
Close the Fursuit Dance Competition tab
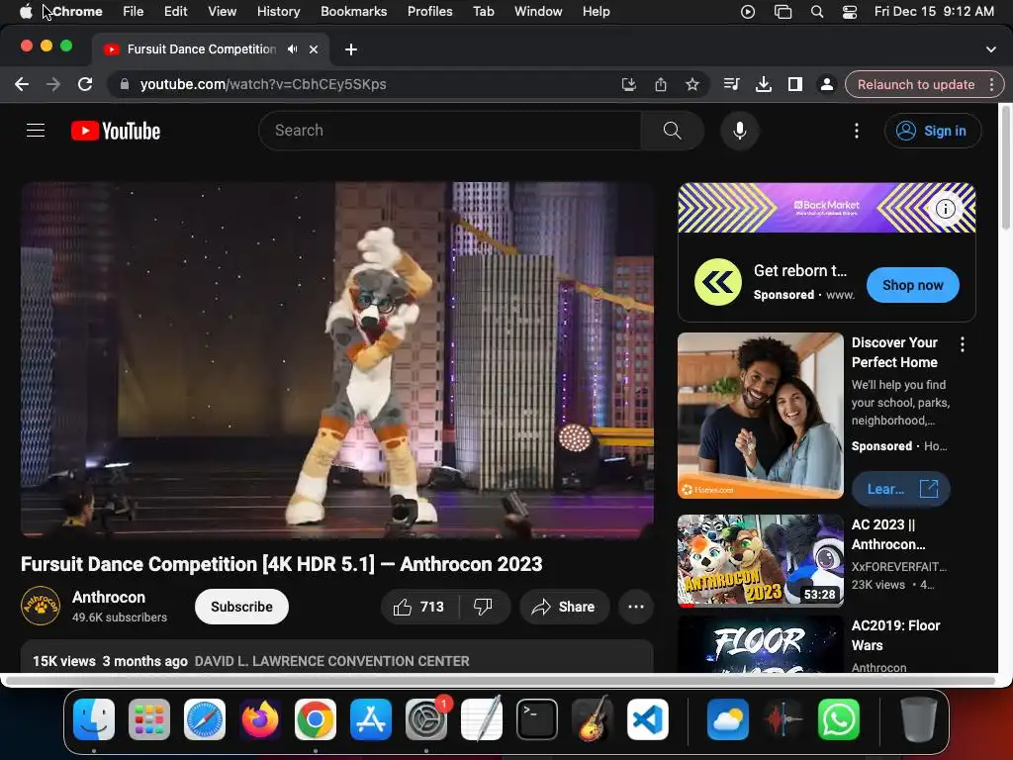point(314,49)
